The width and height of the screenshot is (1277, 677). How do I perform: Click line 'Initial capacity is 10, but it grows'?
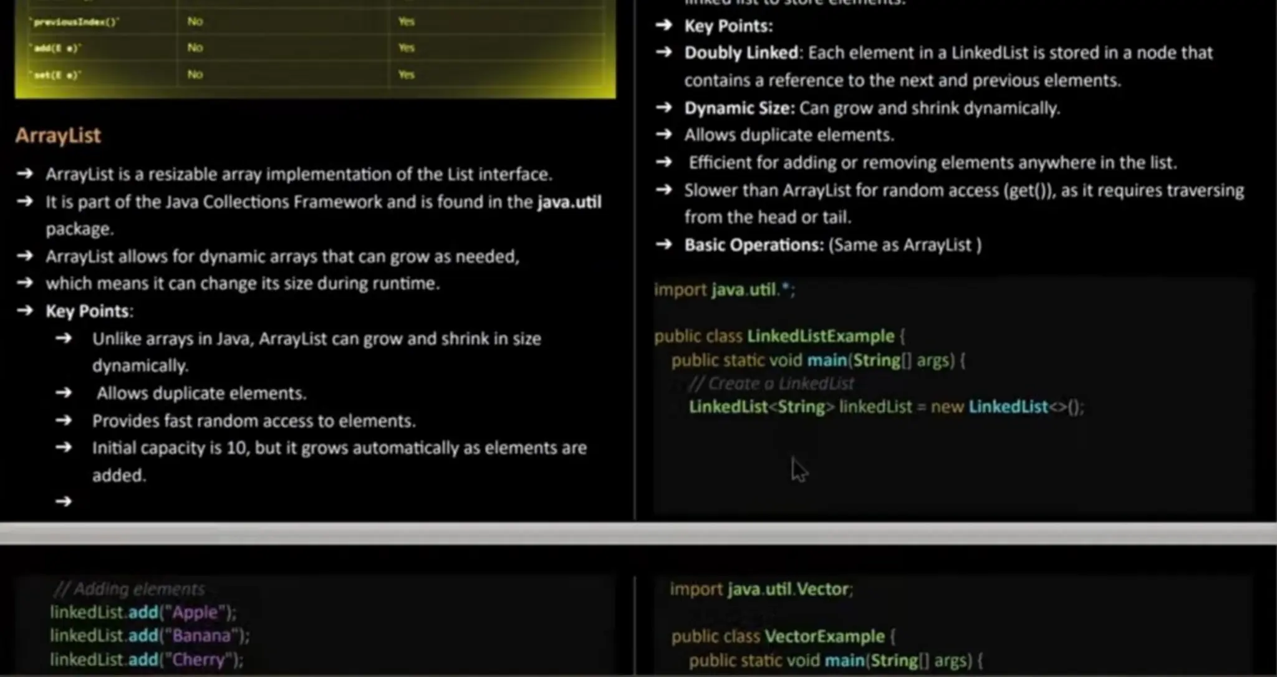[x=339, y=448]
